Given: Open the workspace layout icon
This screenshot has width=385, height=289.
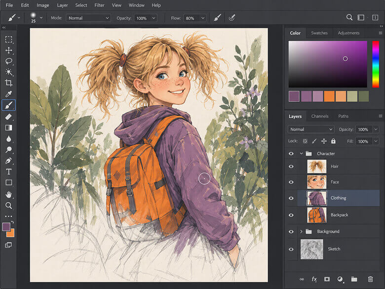Looking at the screenshot, I should 361,17.
